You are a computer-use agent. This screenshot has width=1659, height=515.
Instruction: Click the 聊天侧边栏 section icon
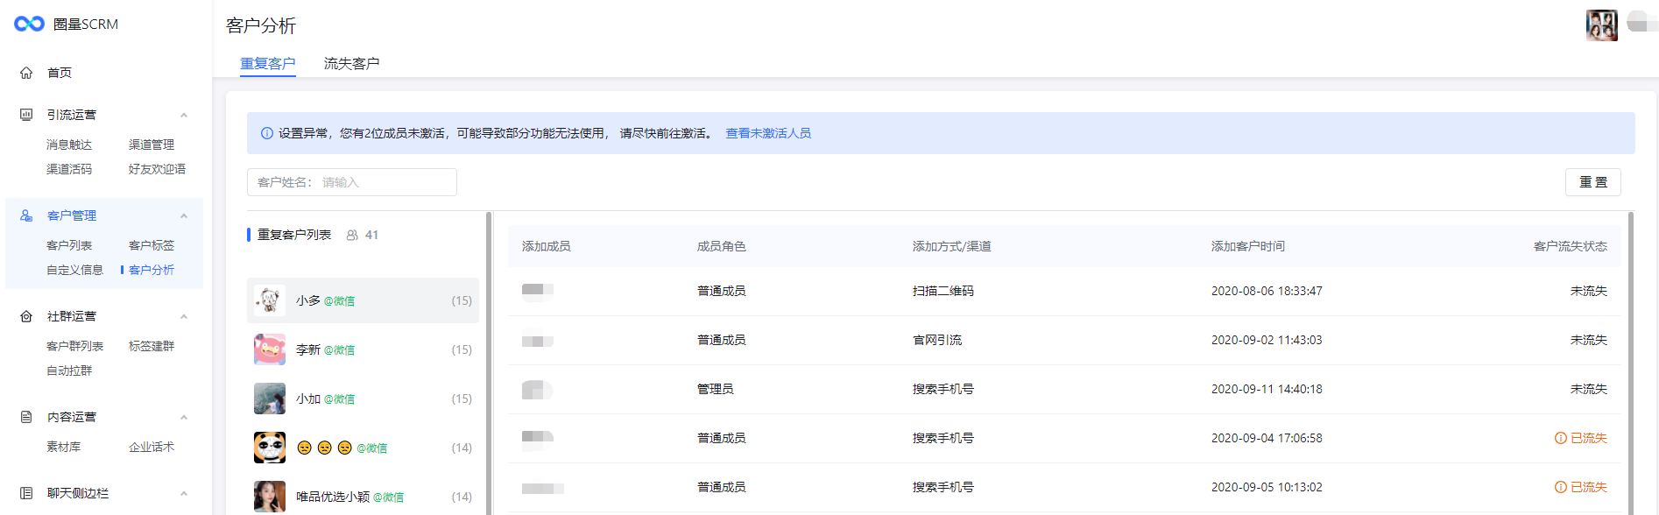click(26, 493)
